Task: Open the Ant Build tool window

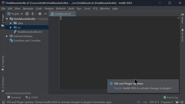Action: click(182, 35)
